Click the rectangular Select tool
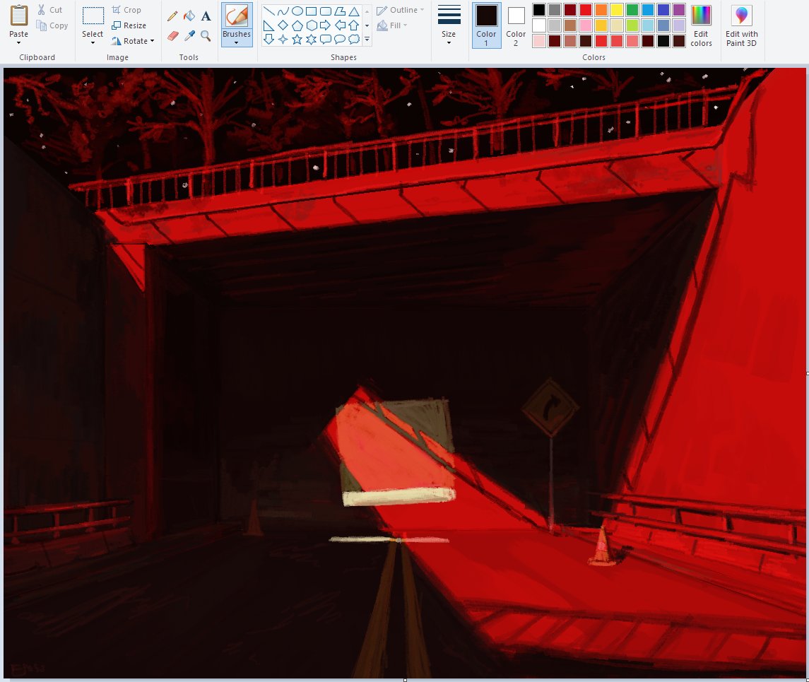The image size is (809, 682). [93, 16]
